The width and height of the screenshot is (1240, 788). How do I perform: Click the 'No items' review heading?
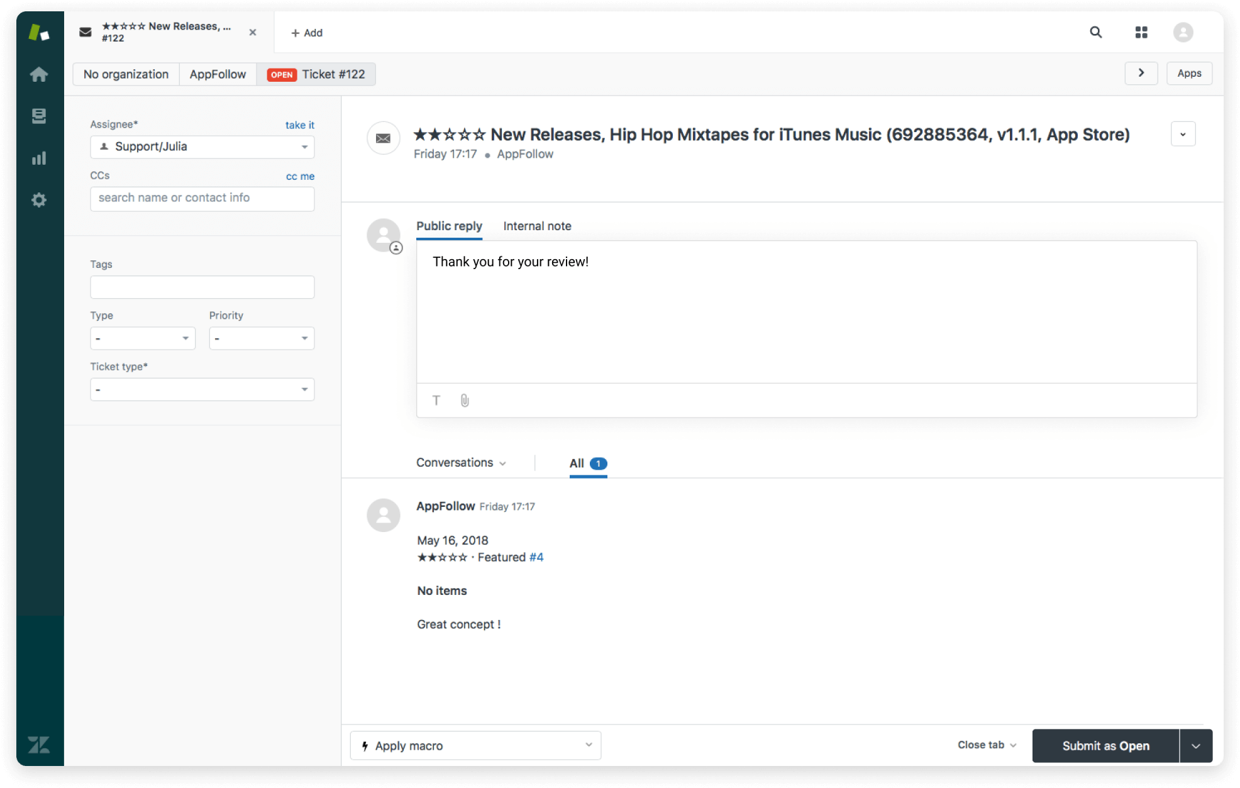coord(442,591)
